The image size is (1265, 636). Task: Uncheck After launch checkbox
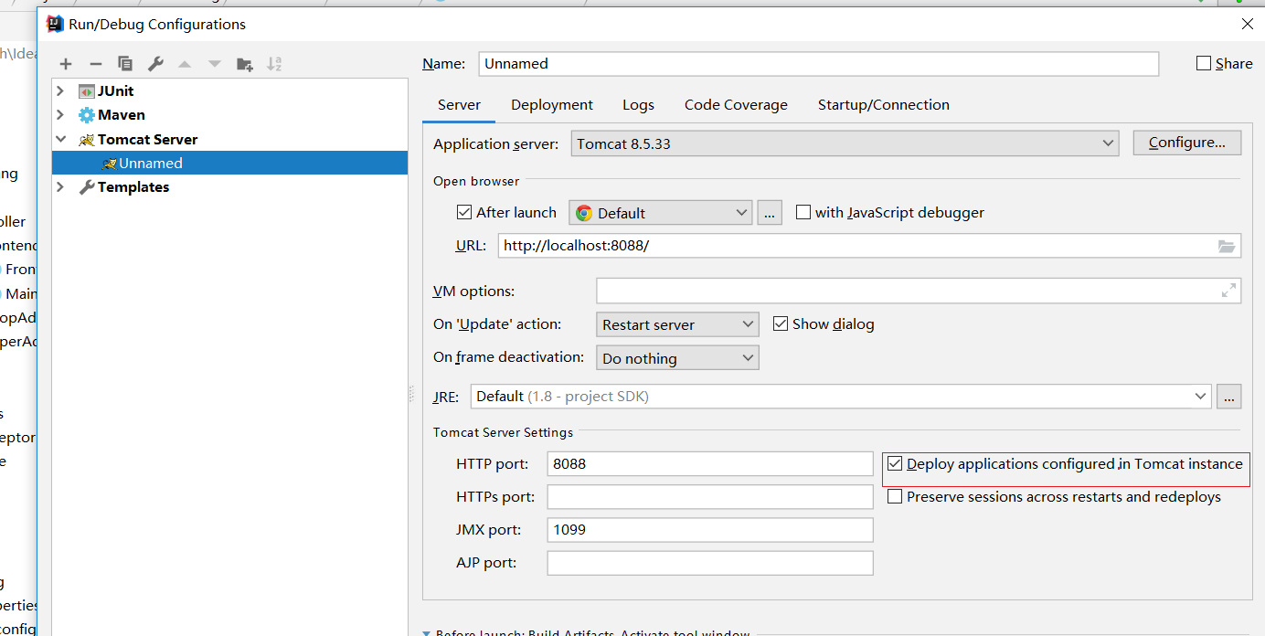click(x=464, y=212)
